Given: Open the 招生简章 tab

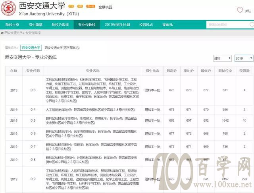Looking at the screenshot, I should click(x=35, y=25).
